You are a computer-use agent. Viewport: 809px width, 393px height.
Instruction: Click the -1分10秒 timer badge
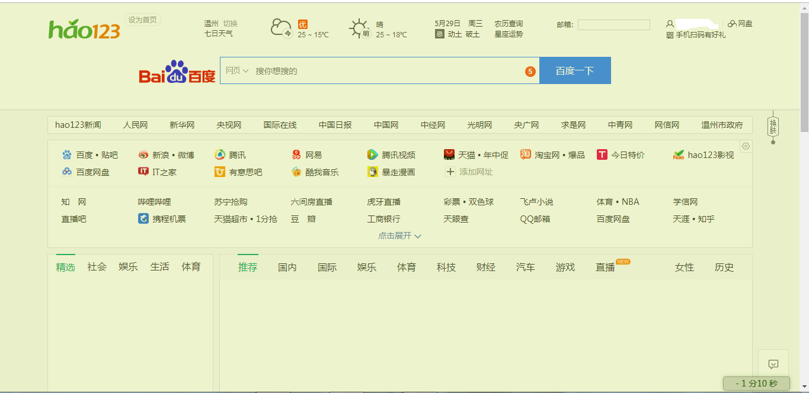756,384
